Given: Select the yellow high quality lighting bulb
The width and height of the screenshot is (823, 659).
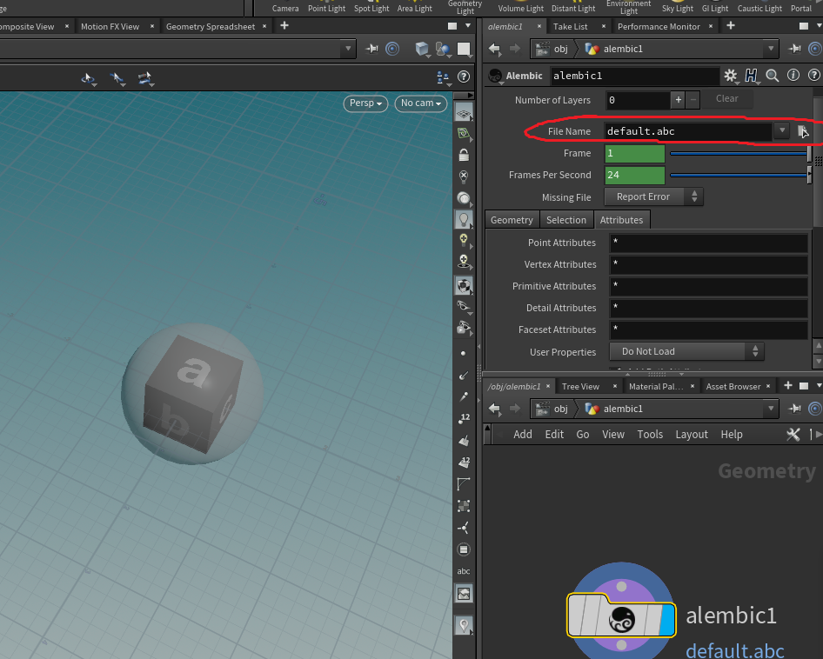Looking at the screenshot, I should [x=464, y=240].
